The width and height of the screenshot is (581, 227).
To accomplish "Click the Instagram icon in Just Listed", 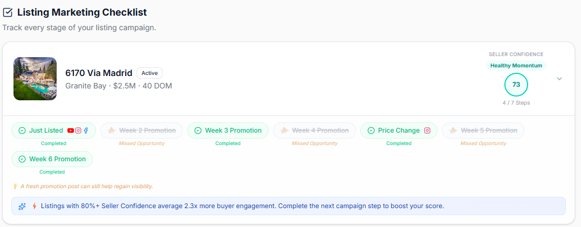I will click(78, 130).
